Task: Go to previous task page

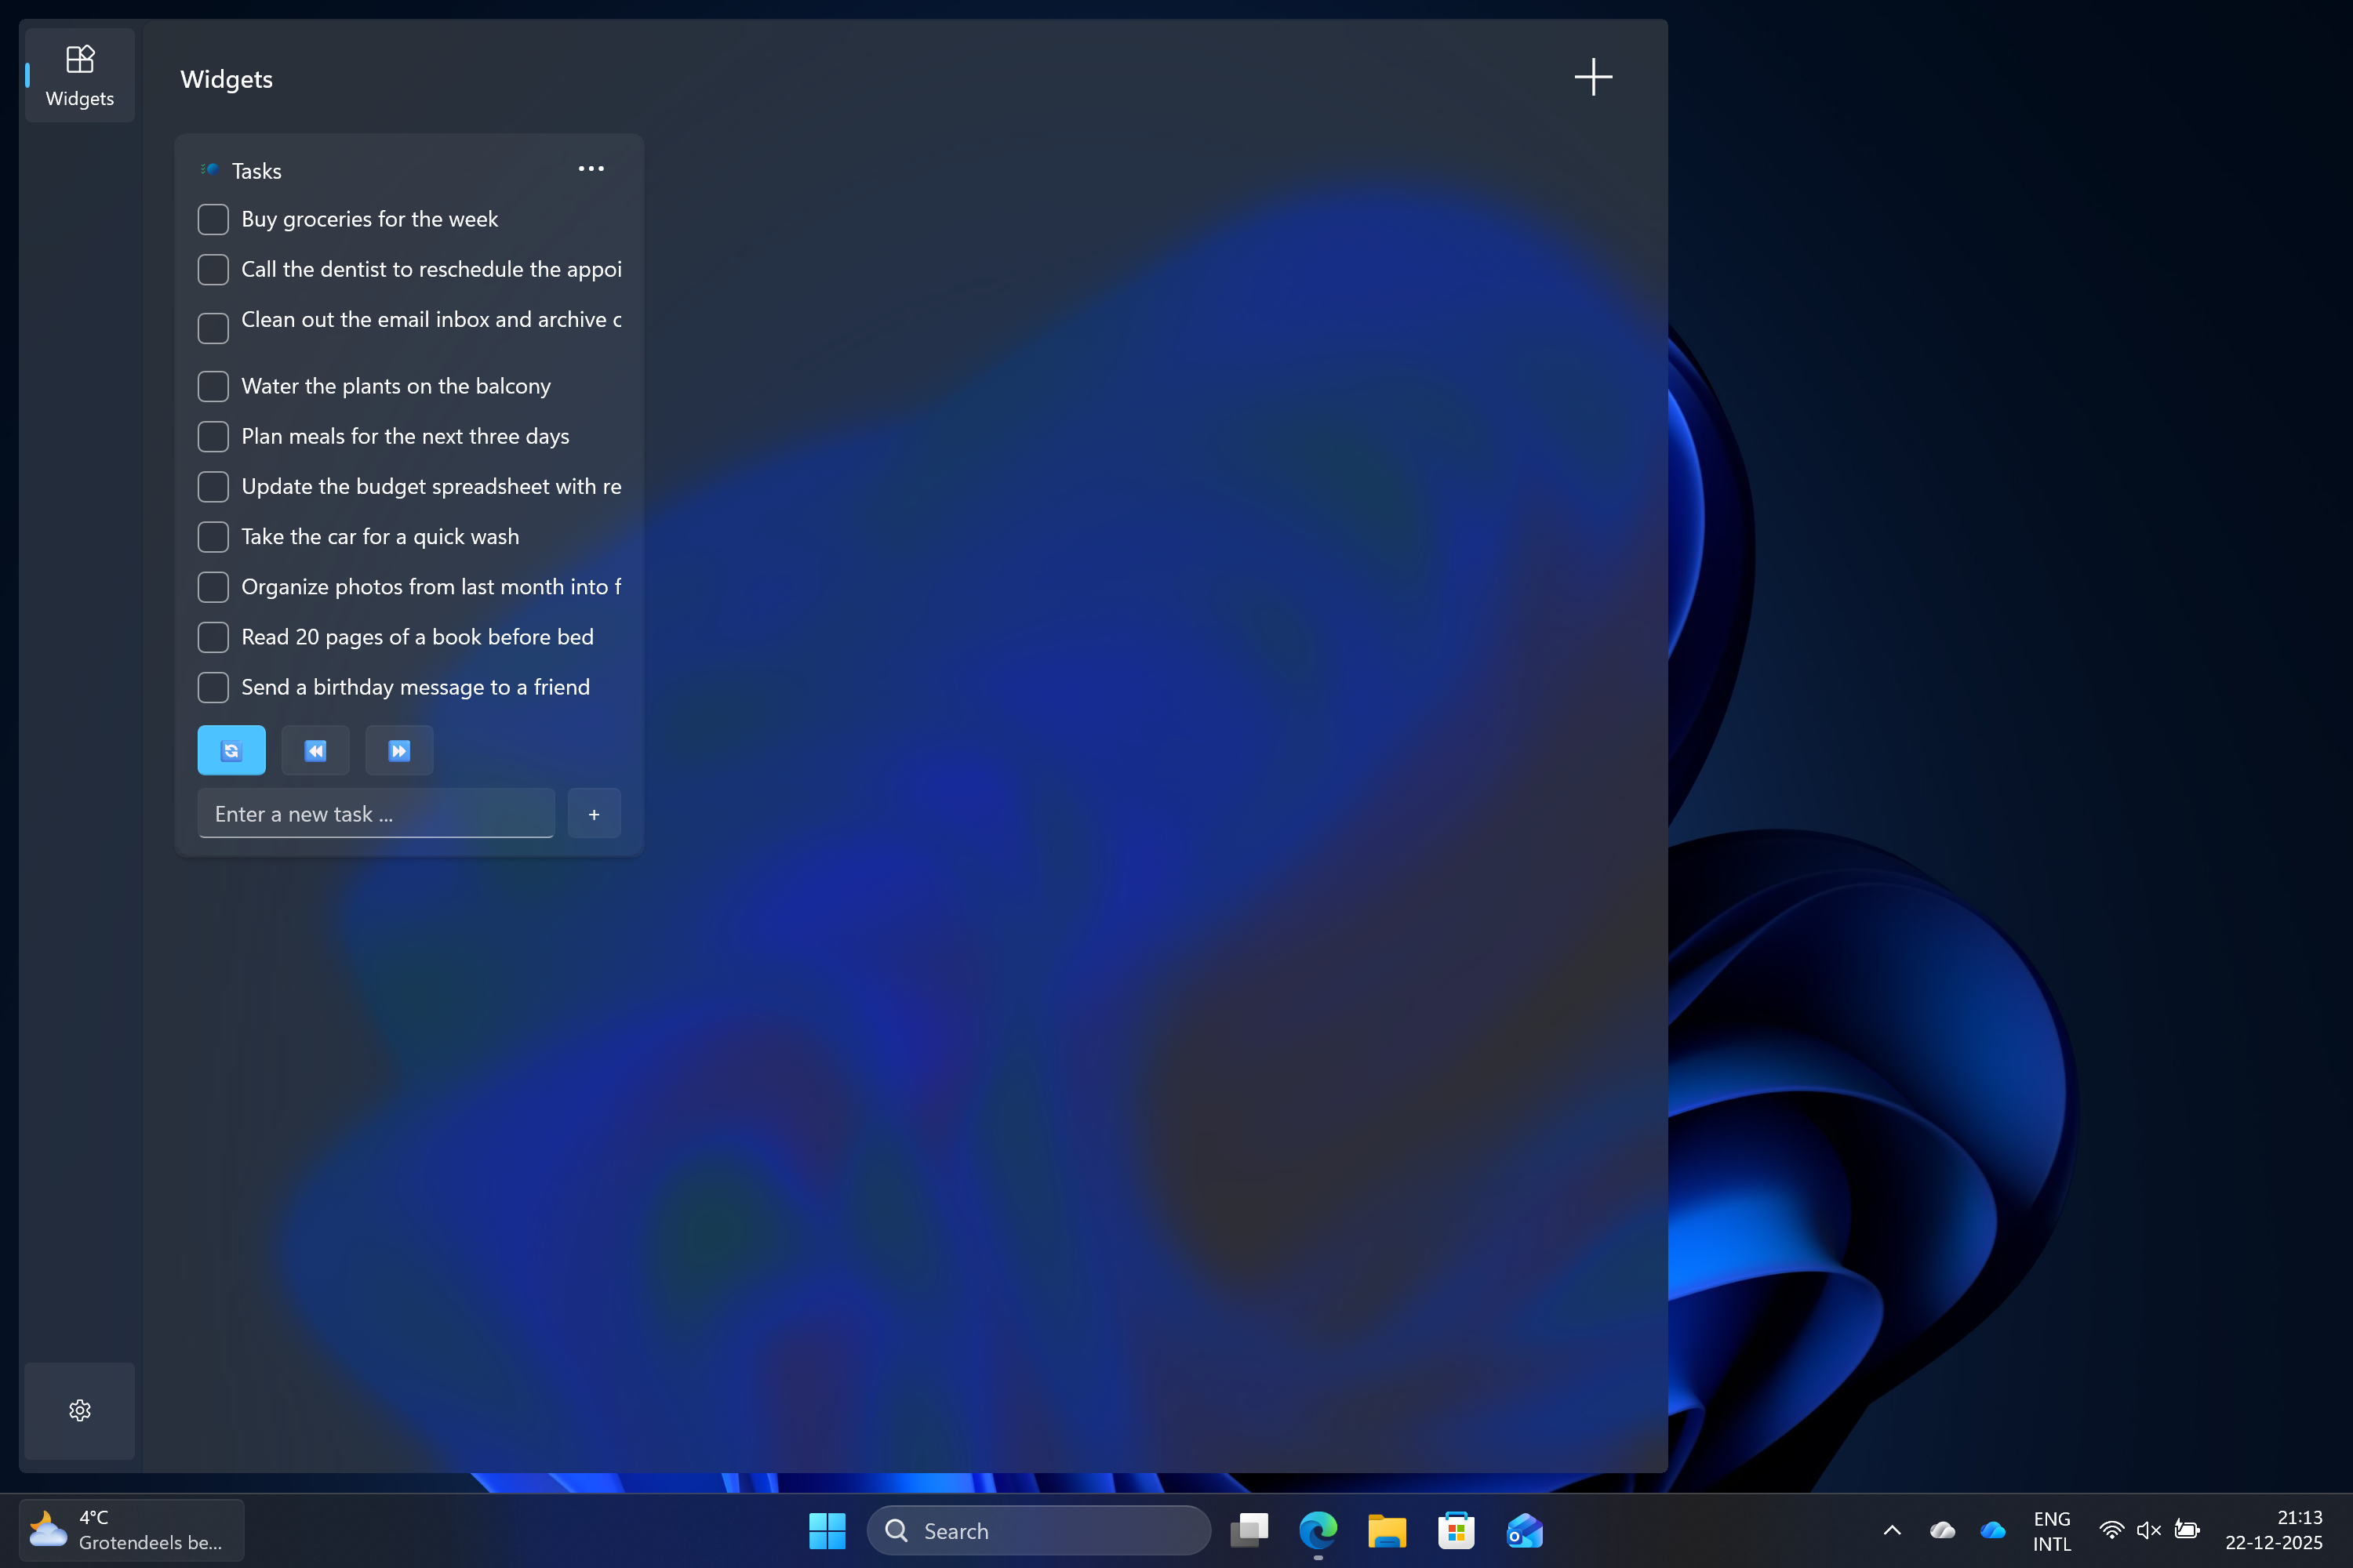Action: pos(315,750)
